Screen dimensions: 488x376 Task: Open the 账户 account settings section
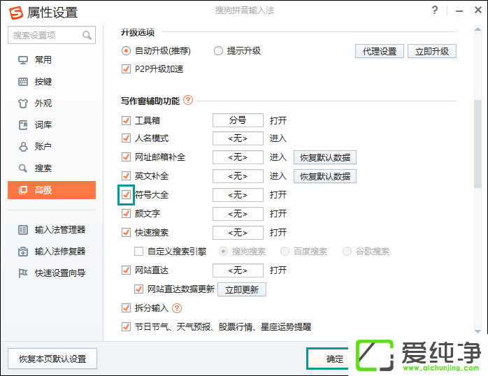point(43,147)
